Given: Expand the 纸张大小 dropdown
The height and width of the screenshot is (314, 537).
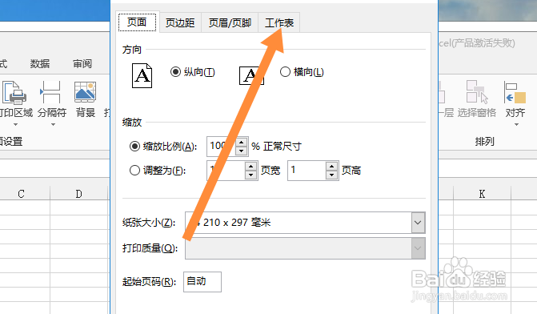Looking at the screenshot, I should 418,223.
